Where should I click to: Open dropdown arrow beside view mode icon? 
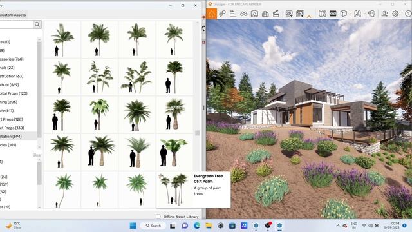coord(364,14)
